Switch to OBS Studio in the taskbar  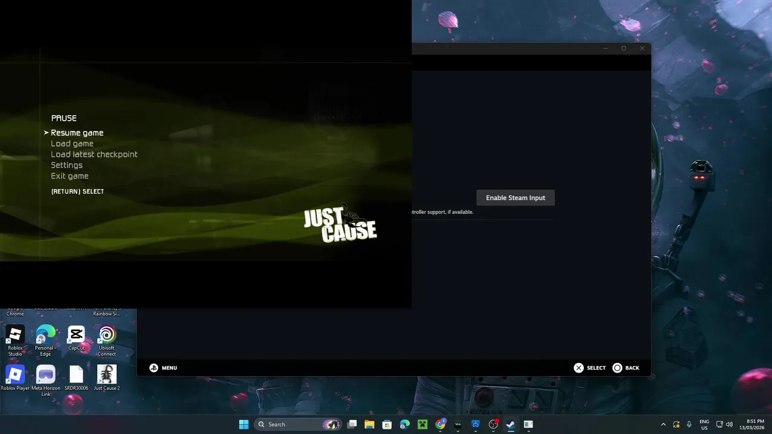tap(493, 424)
